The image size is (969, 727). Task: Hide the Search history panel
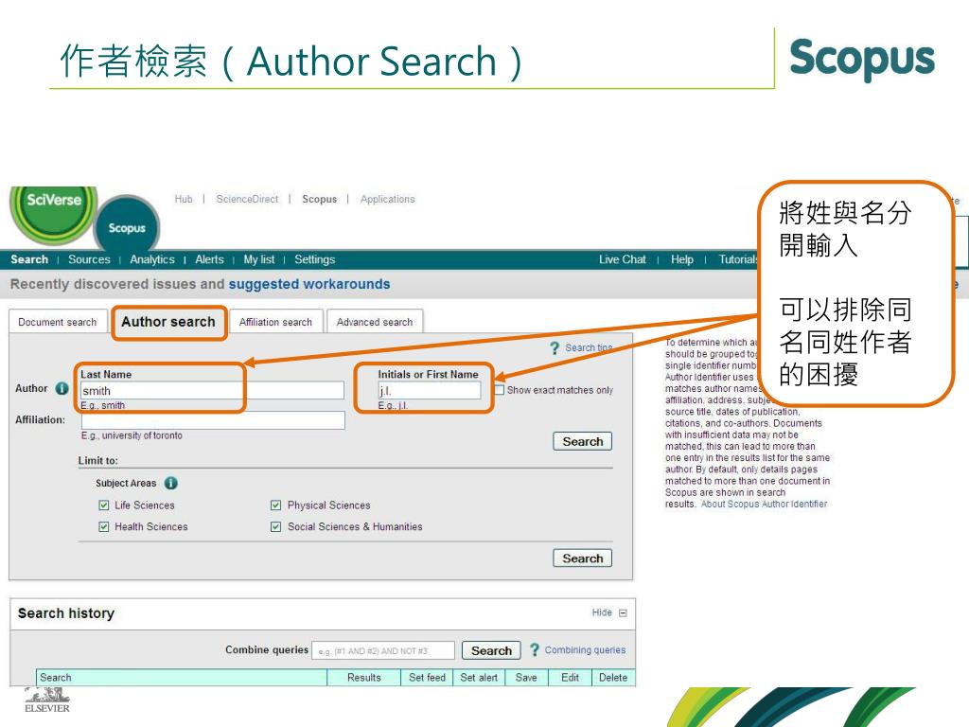(602, 612)
